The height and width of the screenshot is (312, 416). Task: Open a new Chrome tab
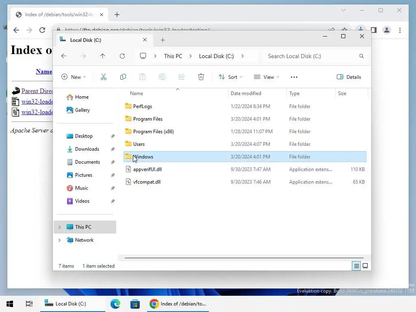pos(117,15)
